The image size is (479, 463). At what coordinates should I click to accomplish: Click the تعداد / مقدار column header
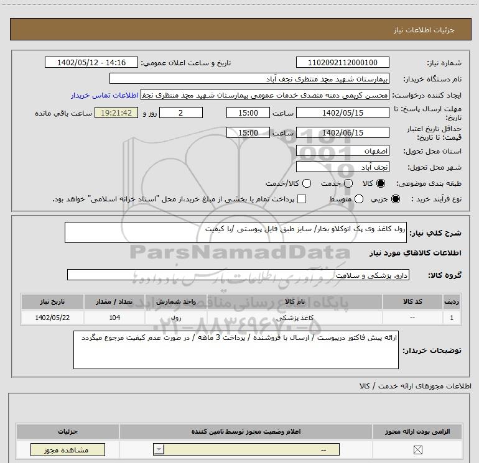114,301
